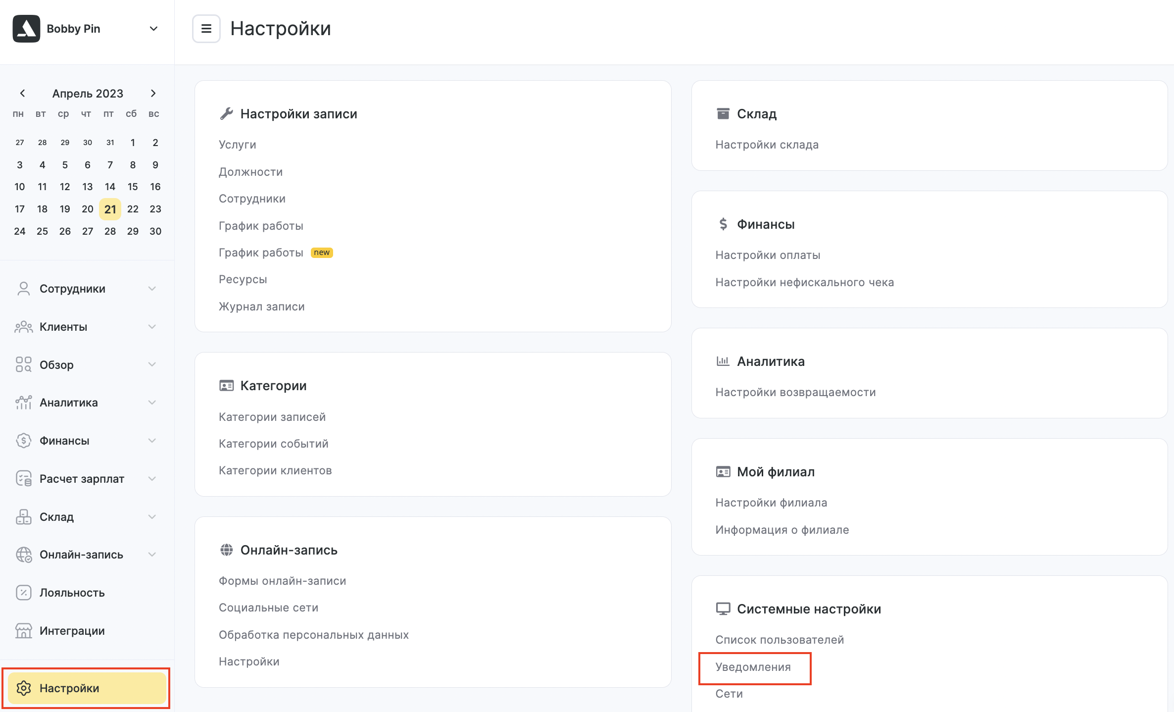
Task: Open Сотрудники link under Настройки записи
Action: tap(252, 199)
